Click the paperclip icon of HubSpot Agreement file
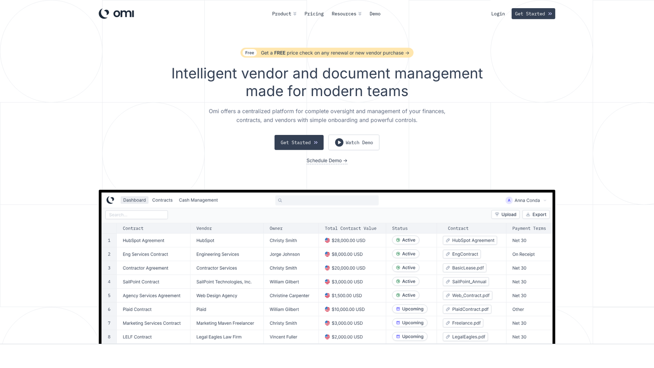Screen dimensions: 654x368 (448, 240)
